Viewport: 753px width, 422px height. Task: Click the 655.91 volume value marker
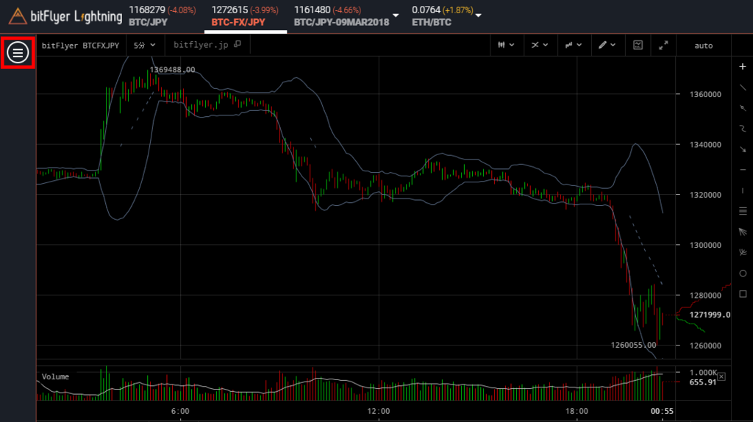click(x=702, y=382)
